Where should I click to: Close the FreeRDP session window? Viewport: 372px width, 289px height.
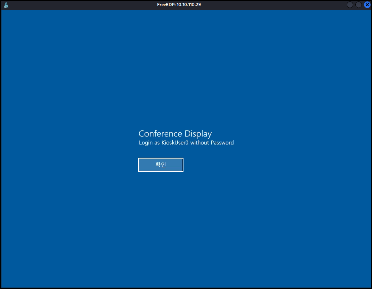pos(367,5)
